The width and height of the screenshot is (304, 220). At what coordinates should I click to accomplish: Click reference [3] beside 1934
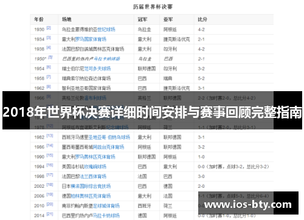click(x=49, y=38)
